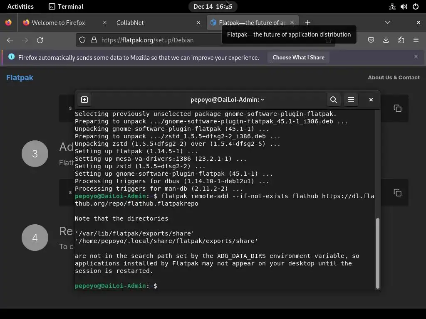Open the volume speaker icon
Image resolution: width=426 pixels, height=319 pixels.
pos(404,7)
